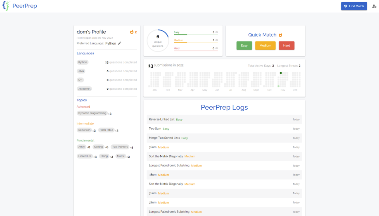This screenshot has width=379, height=216.
Task: Click the Topics section heading
Action: pyautogui.click(x=82, y=100)
